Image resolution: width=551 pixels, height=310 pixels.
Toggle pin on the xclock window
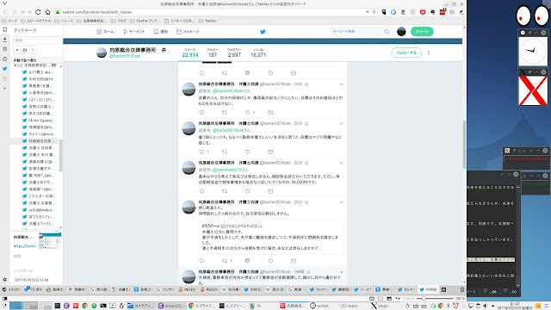pyautogui.click(x=529, y=33)
